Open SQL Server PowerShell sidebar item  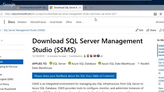click(8, 89)
